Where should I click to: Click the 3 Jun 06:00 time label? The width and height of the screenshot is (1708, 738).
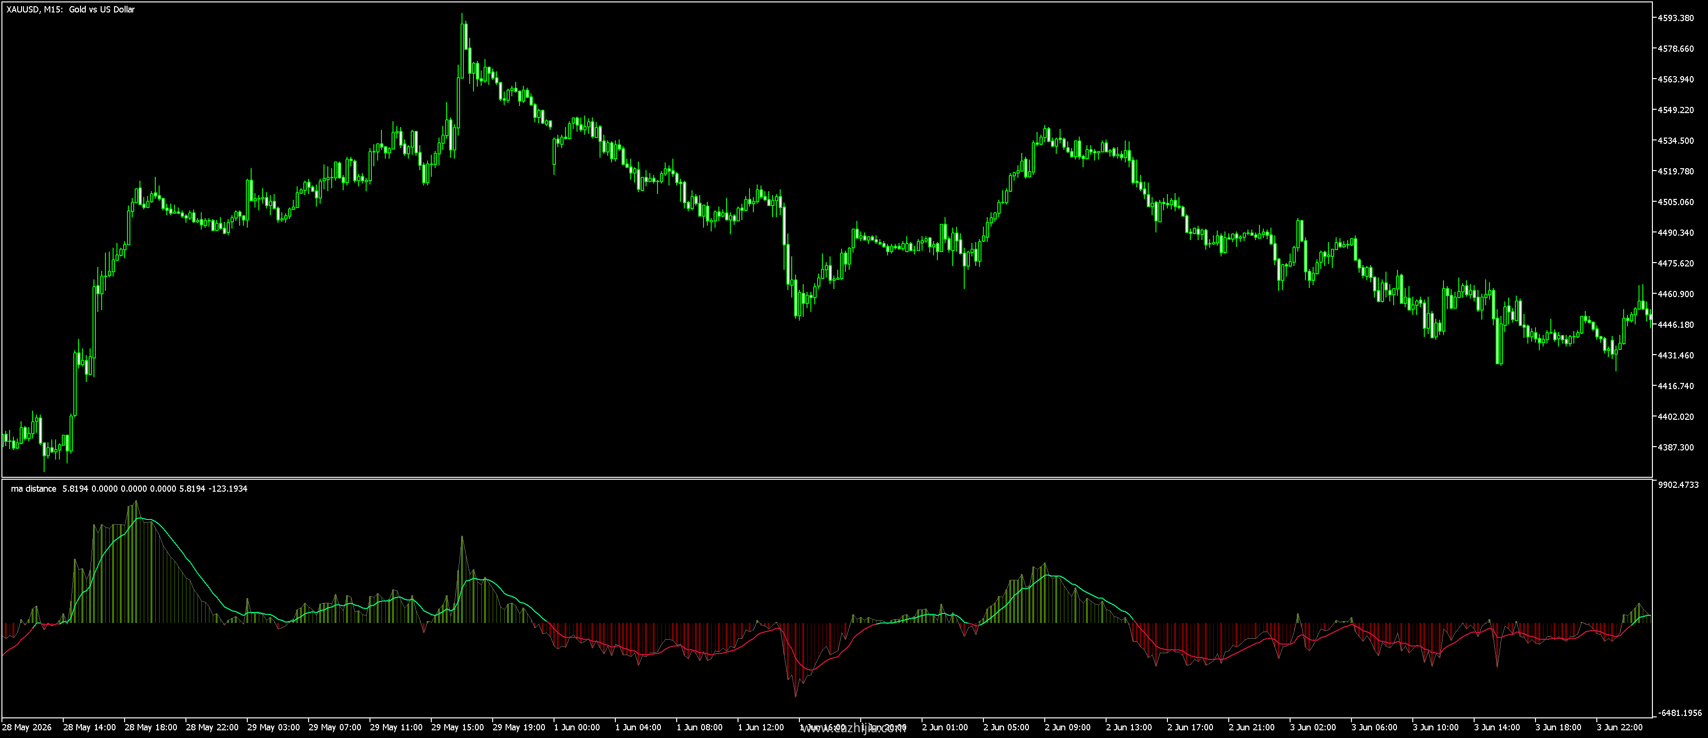coord(1374,727)
